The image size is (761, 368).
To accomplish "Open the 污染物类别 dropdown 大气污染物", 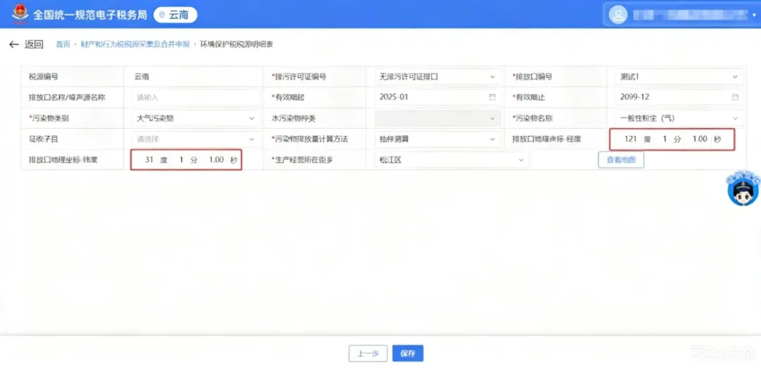I will point(196,118).
